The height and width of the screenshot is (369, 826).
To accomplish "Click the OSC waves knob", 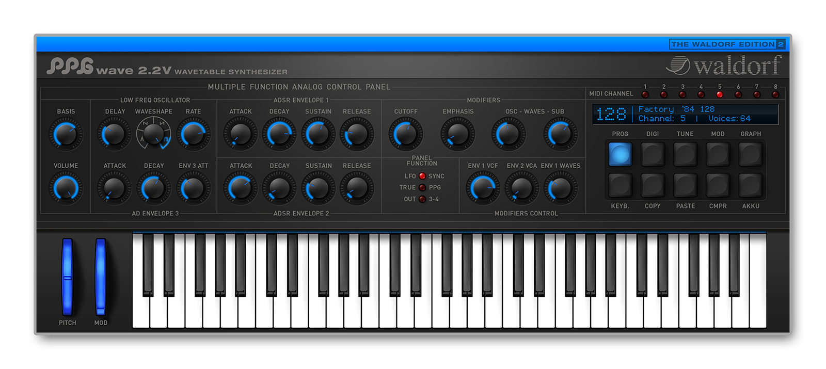I will coord(509,134).
